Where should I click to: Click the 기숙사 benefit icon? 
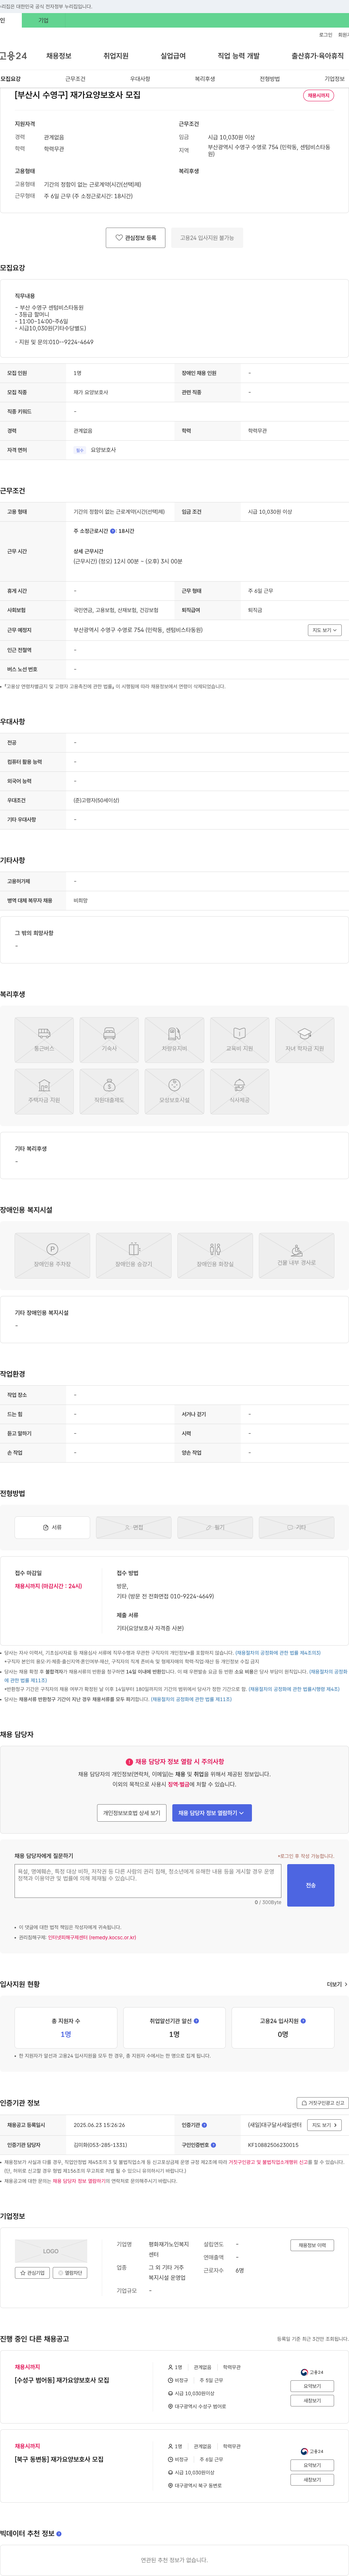pos(109,1040)
